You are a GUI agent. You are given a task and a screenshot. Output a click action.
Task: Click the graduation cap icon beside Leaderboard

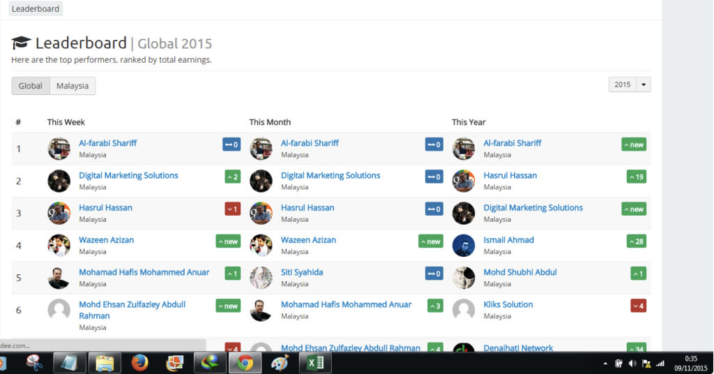pyautogui.click(x=22, y=43)
